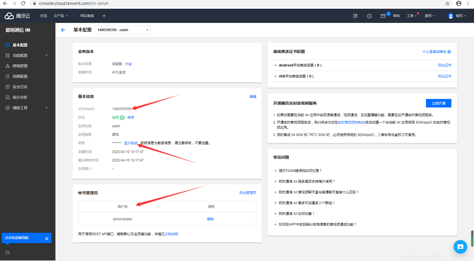Click 添加证书 for iOS platform

coord(445,76)
